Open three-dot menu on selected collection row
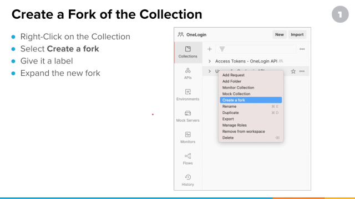The width and height of the screenshot is (355, 199). [302, 71]
